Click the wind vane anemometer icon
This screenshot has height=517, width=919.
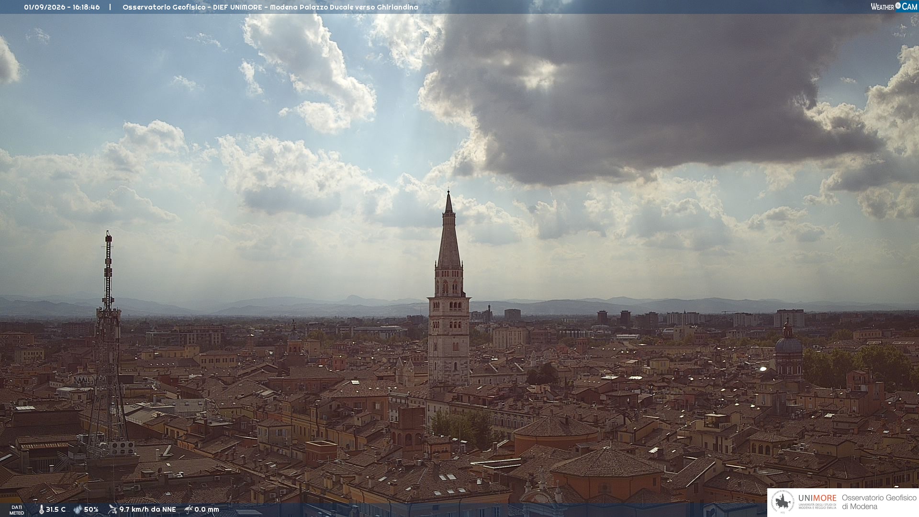pyautogui.click(x=112, y=509)
